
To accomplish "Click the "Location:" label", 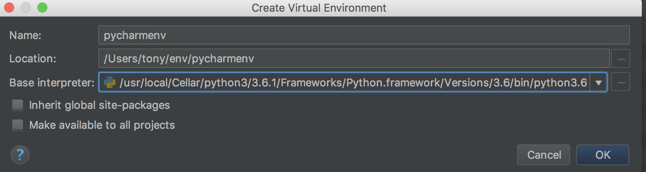I will tap(33, 59).
